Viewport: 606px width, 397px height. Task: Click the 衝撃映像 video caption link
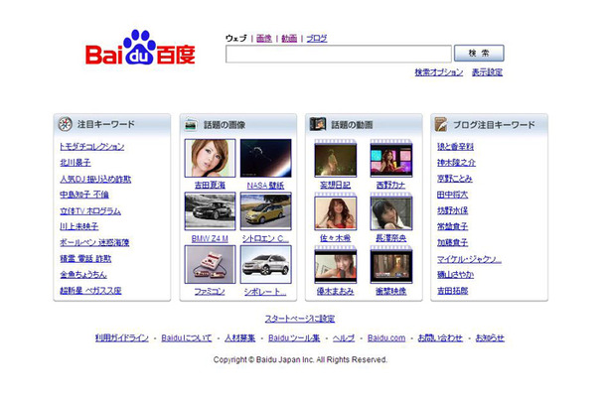391,292
